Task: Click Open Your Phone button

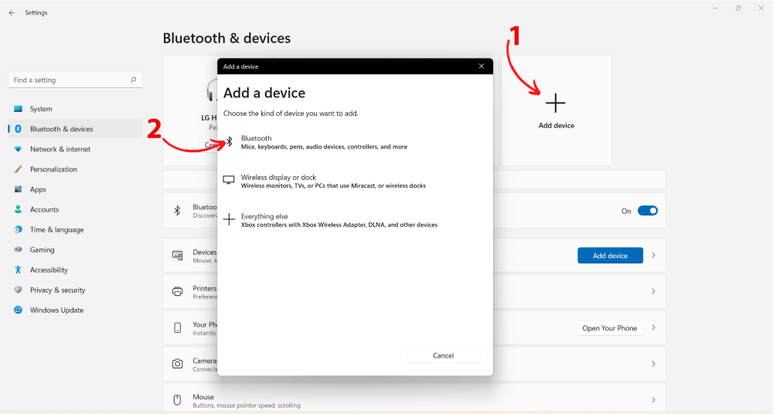Action: 609,327
